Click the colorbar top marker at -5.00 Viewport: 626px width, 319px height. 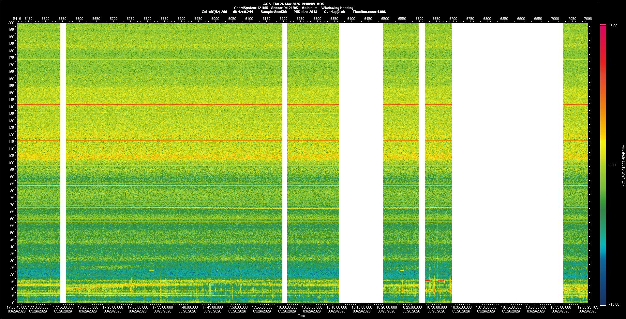pyautogui.click(x=603, y=25)
